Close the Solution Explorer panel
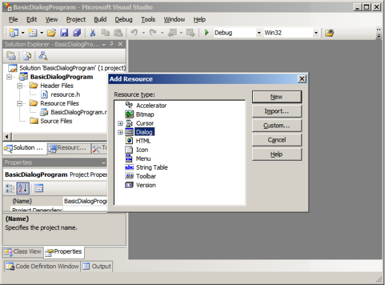This screenshot has width=385, height=285. [x=121, y=44]
